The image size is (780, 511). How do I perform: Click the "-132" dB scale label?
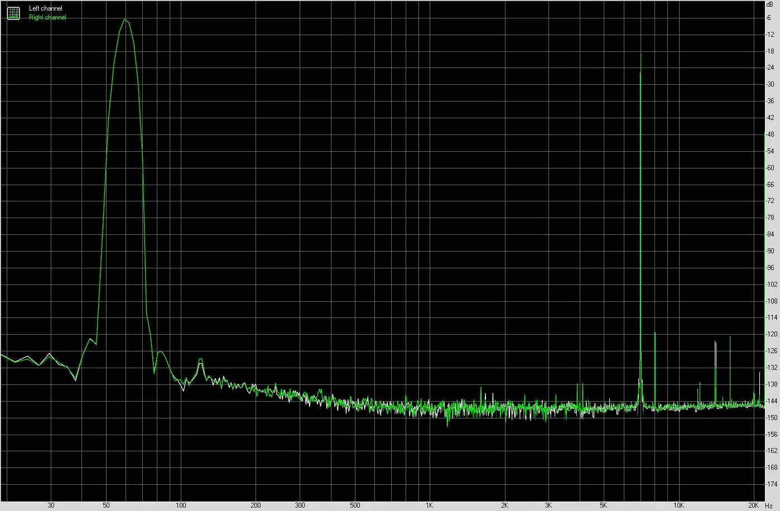pyautogui.click(x=772, y=368)
